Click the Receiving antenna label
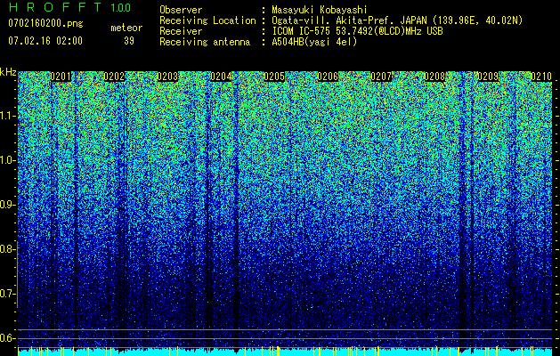The height and width of the screenshot is (356, 560). click(x=205, y=42)
